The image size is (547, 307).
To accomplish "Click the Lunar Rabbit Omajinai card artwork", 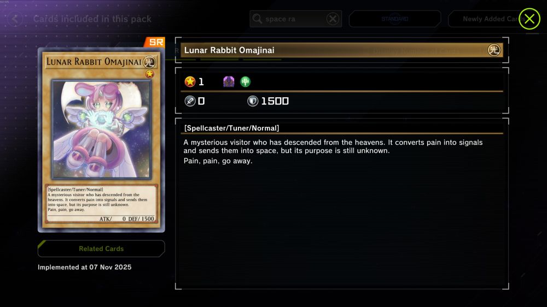I will pyautogui.click(x=102, y=129).
